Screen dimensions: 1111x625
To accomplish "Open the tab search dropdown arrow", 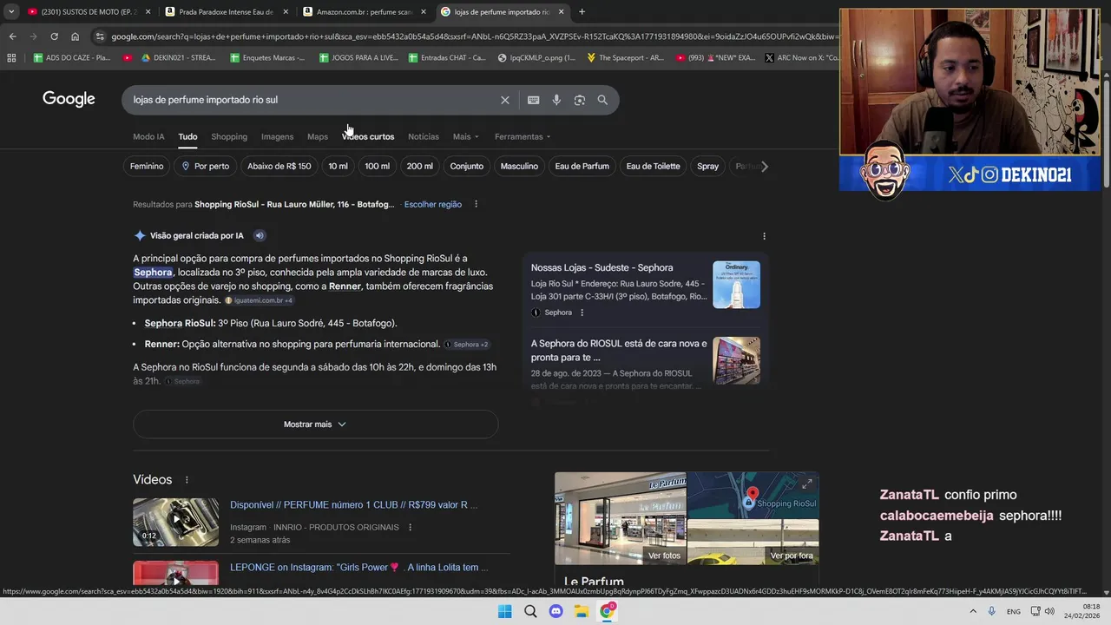I will point(10,12).
